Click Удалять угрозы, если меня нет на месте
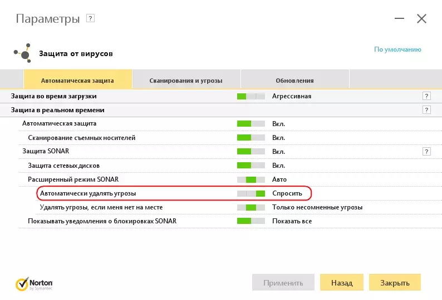The width and height of the screenshot is (442, 300). coord(101,207)
